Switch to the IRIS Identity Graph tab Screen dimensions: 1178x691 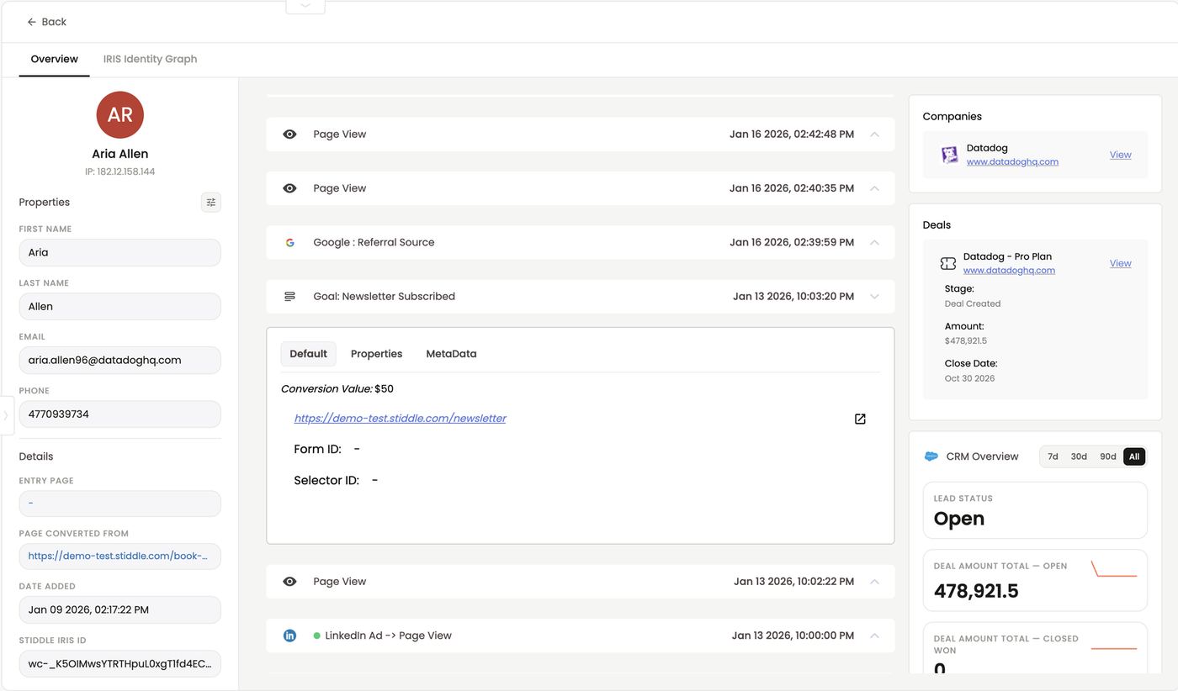click(x=151, y=59)
